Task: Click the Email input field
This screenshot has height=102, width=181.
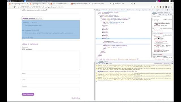Action: click(51, 82)
